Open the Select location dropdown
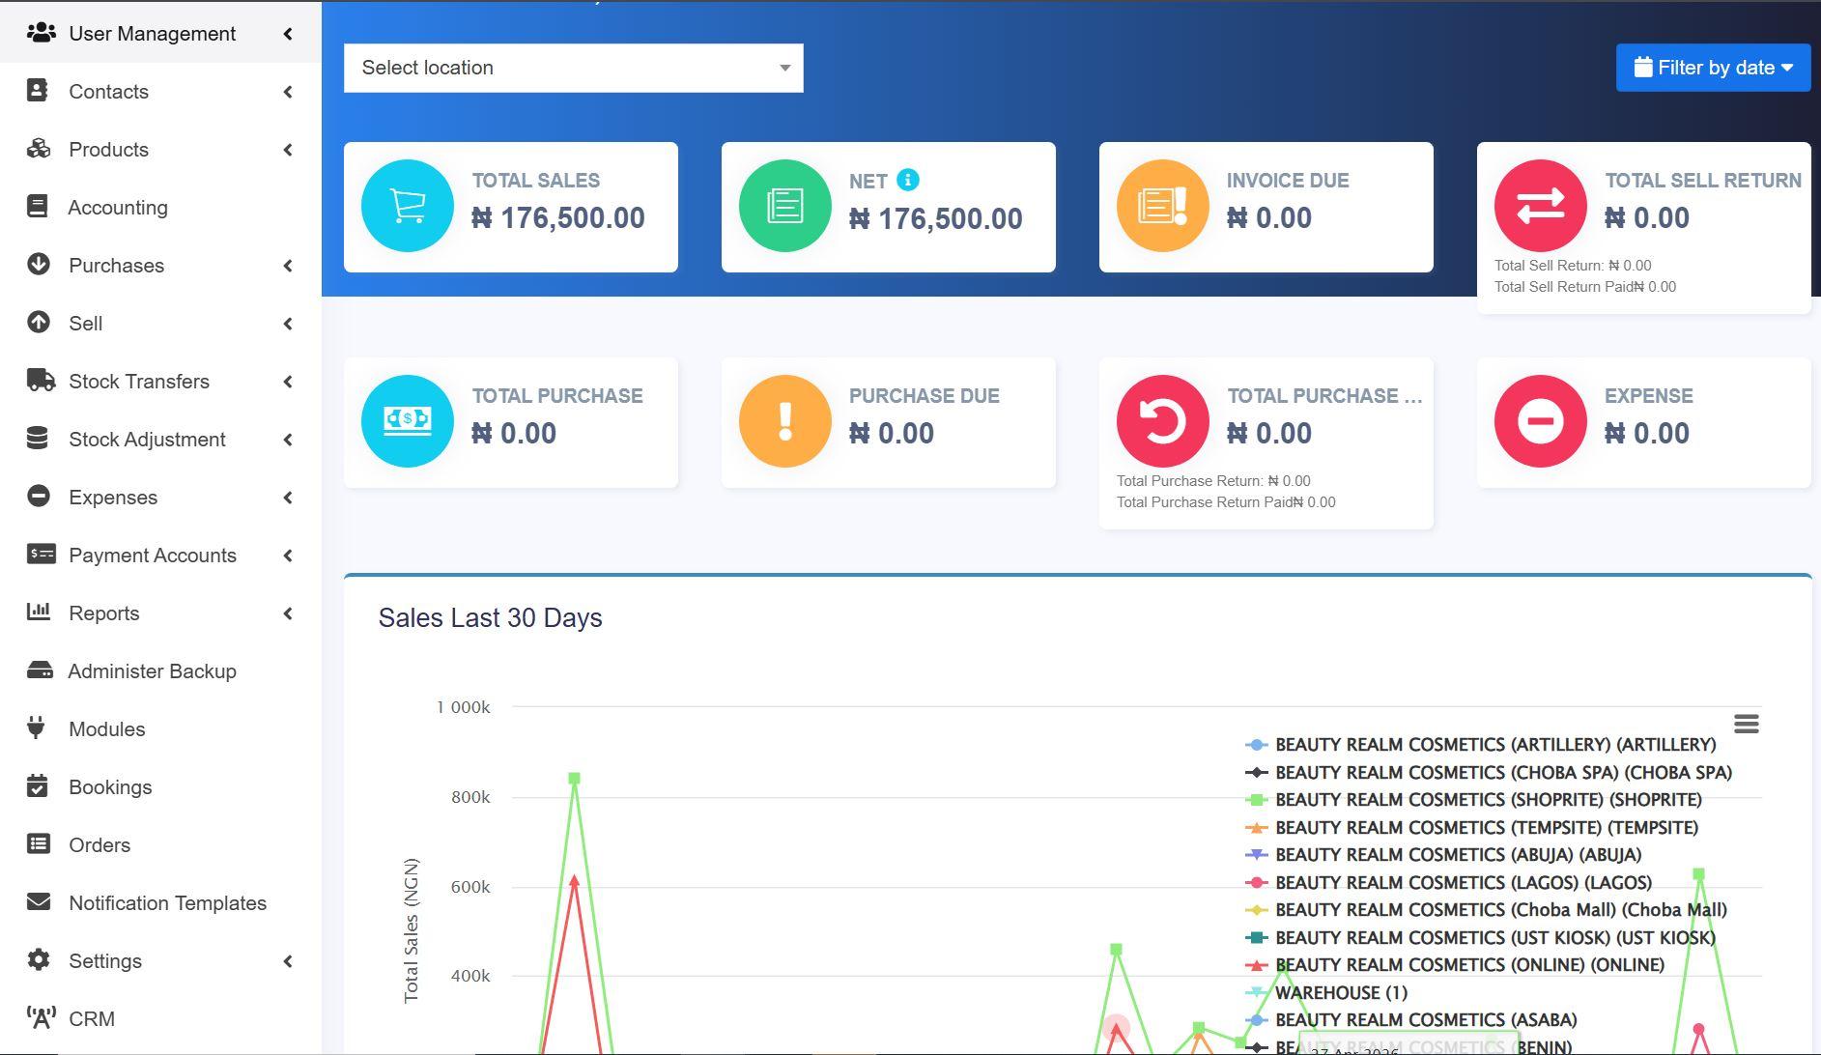 tap(574, 68)
